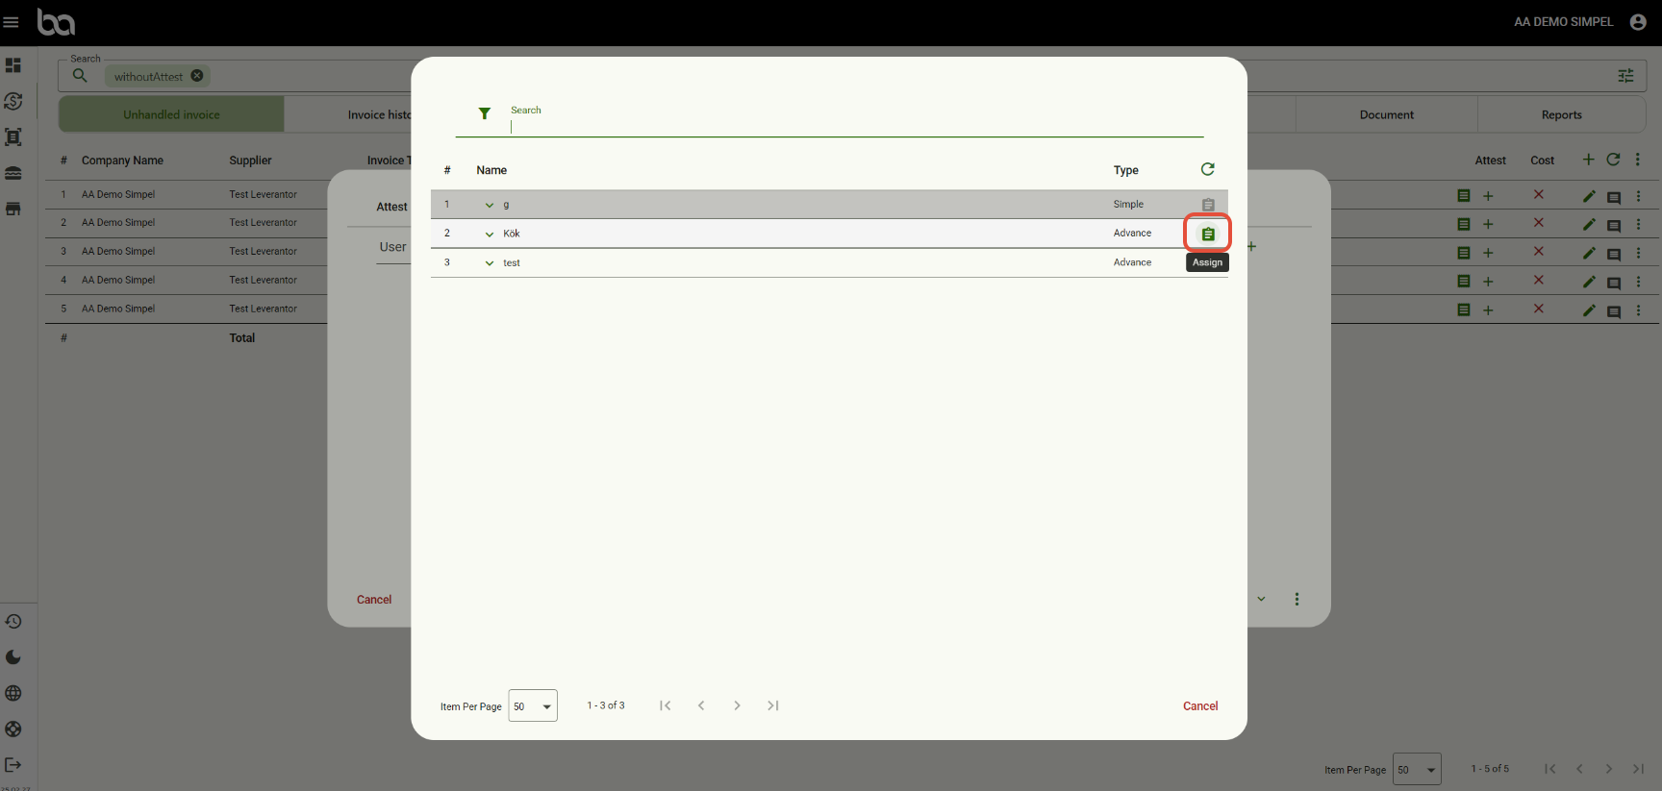Open the language globe icon in the sidebar
Image resolution: width=1662 pixels, height=791 pixels.
13,693
